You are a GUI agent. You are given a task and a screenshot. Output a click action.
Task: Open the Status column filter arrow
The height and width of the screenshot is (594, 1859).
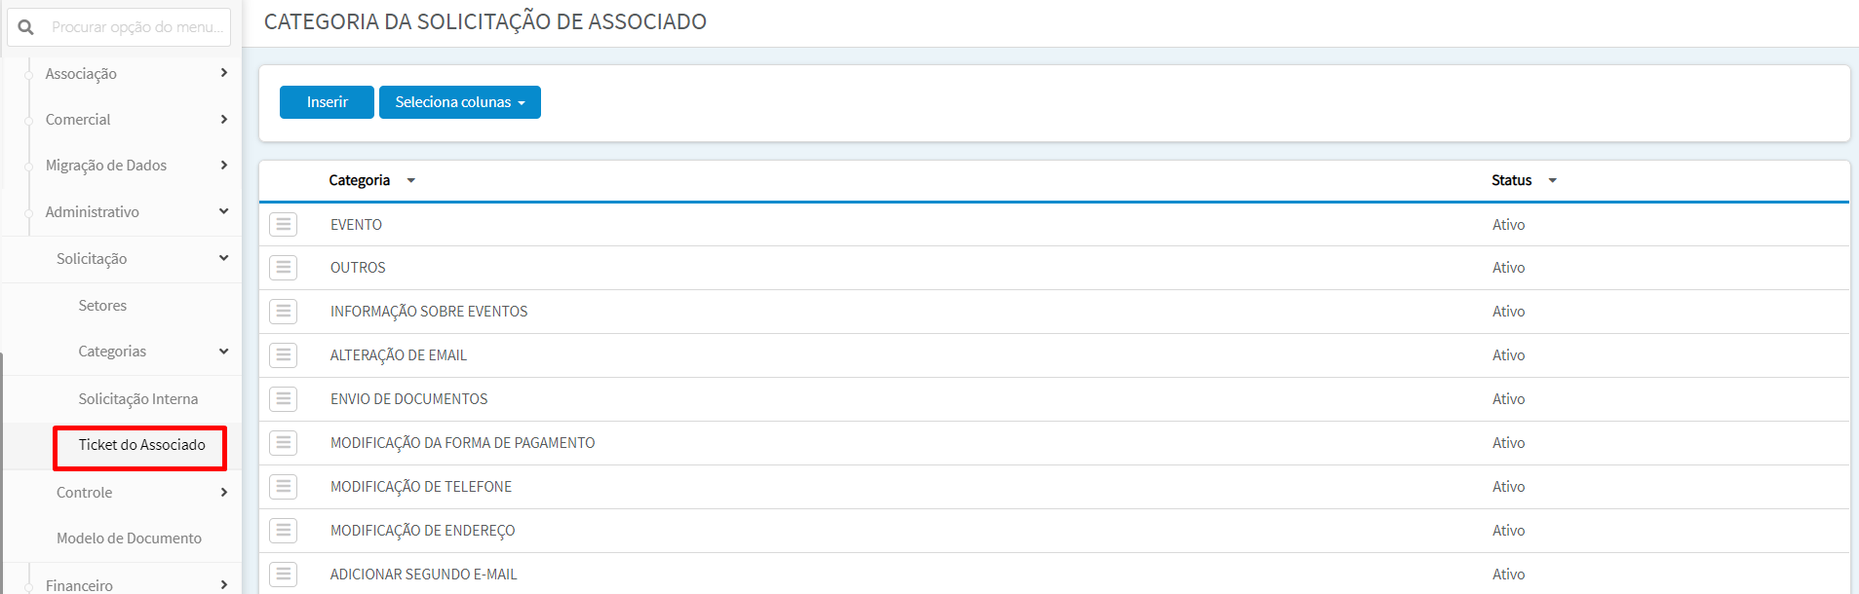tap(1553, 180)
